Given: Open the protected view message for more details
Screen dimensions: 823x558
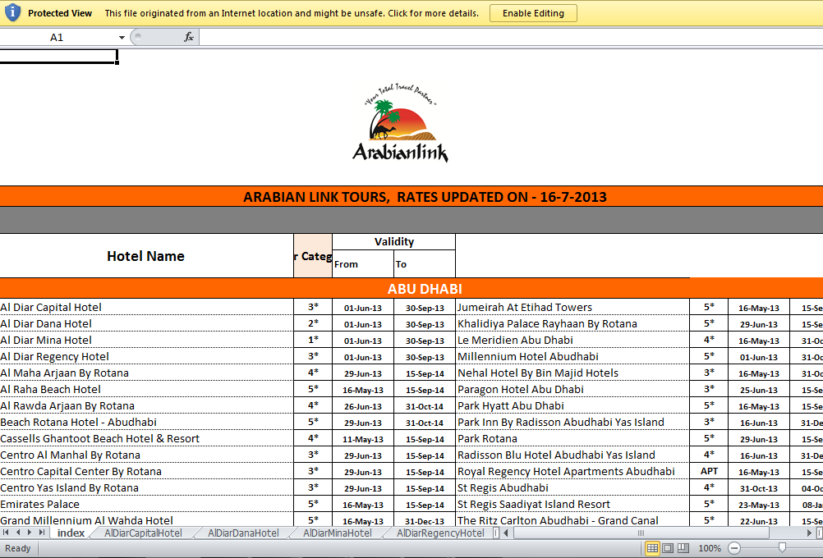Looking at the screenshot, I should click(292, 13).
